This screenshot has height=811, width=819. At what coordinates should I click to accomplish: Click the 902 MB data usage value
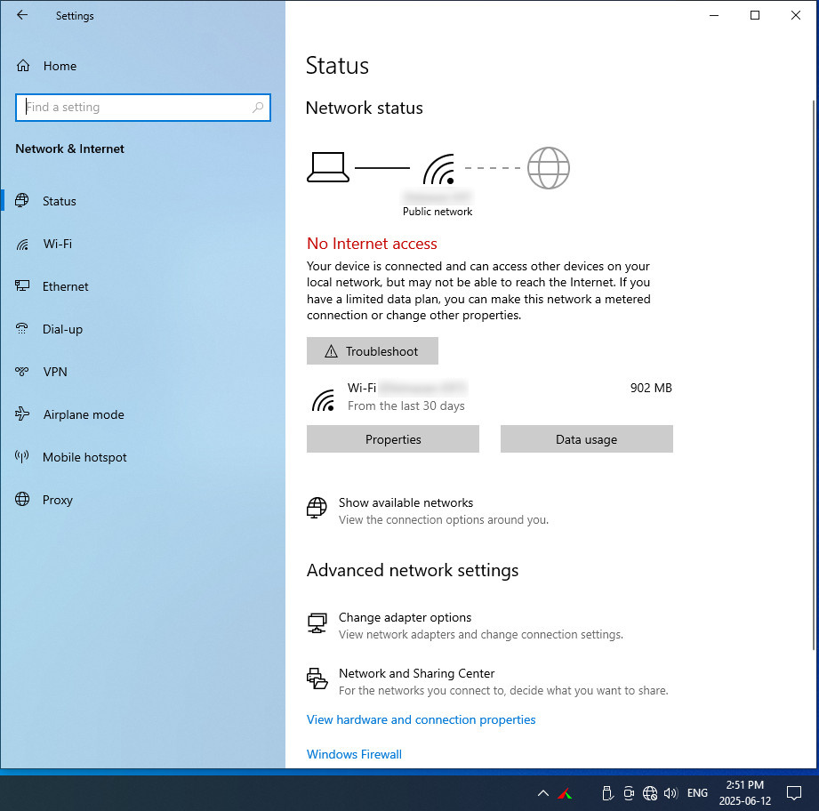[651, 388]
